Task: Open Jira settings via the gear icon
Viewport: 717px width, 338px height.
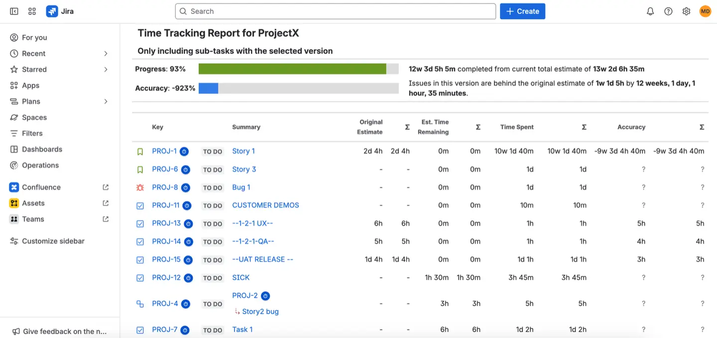Action: pyautogui.click(x=686, y=11)
